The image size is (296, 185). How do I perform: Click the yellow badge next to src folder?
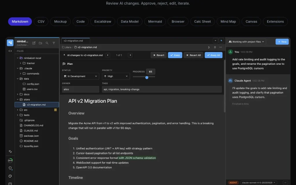(55, 110)
